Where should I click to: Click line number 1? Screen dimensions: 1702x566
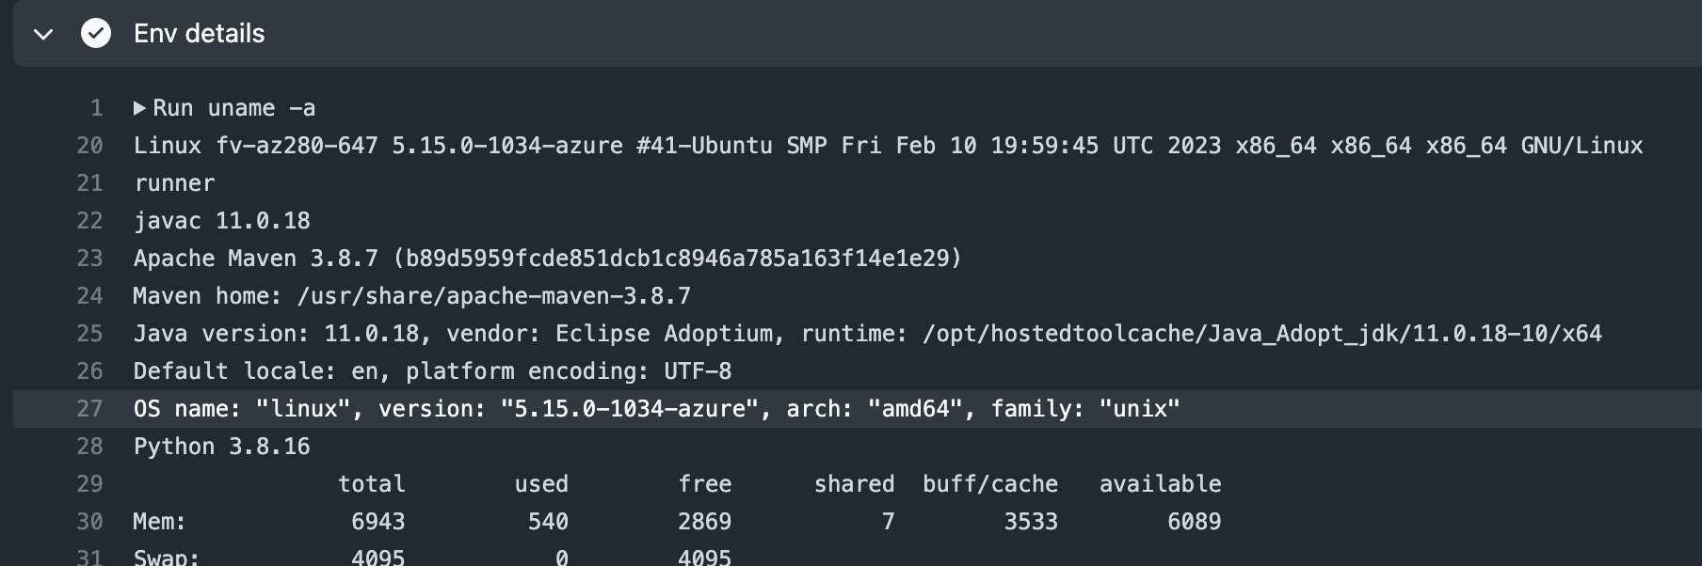pos(96,107)
